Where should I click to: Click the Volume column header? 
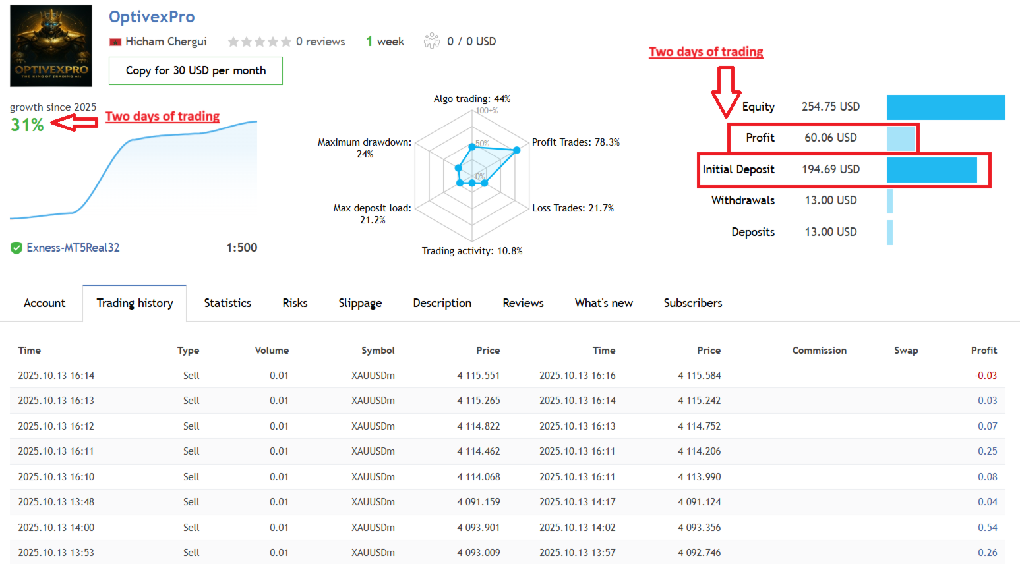point(272,351)
